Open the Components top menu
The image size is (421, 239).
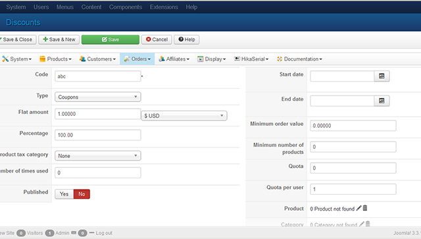tap(126, 7)
